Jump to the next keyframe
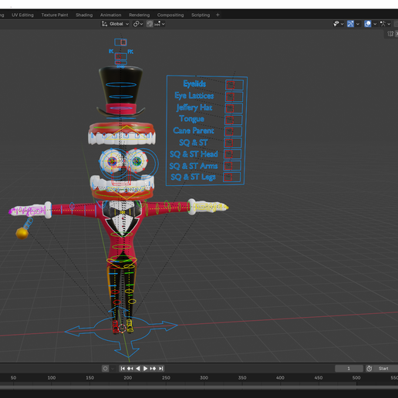The width and height of the screenshot is (398, 398). (153, 369)
